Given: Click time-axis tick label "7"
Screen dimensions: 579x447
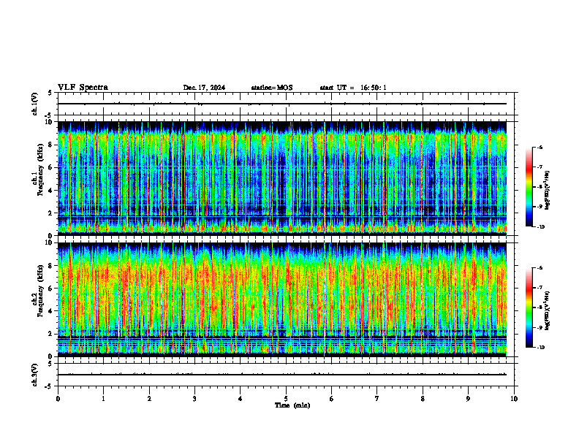Looking at the screenshot, I should (x=377, y=399).
